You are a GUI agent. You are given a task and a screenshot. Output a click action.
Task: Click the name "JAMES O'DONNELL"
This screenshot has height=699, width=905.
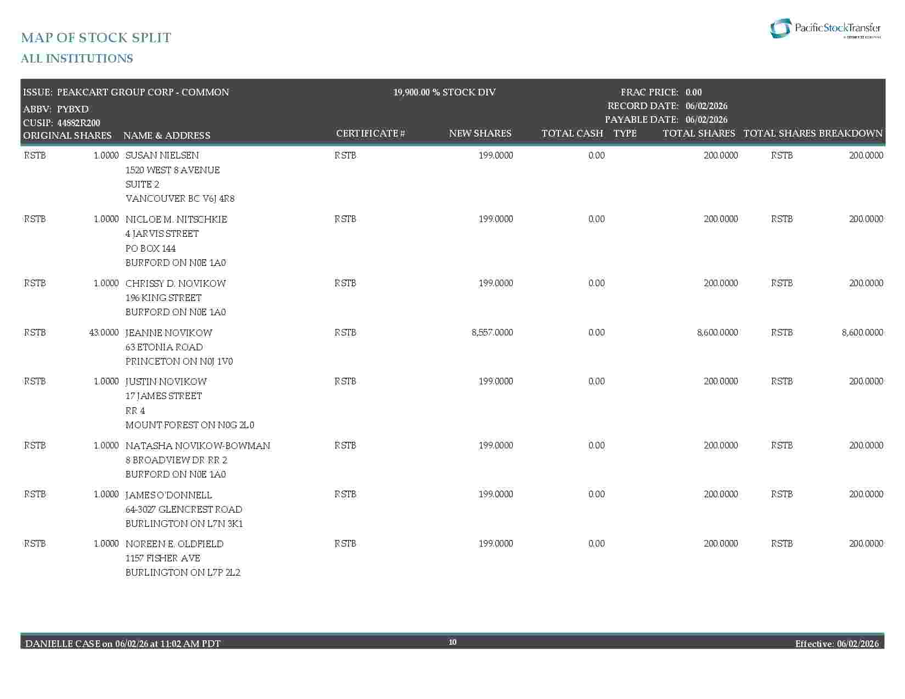click(169, 495)
